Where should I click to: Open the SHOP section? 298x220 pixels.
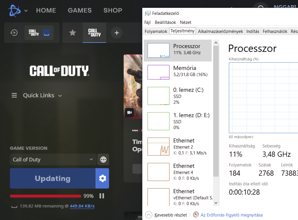pos(113,10)
